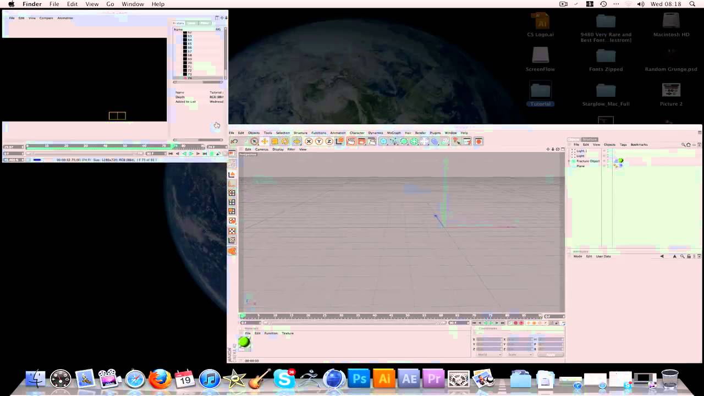Click the lock icon in Attribute Manager
Viewport: 704px width, 396px height.
pos(689,256)
